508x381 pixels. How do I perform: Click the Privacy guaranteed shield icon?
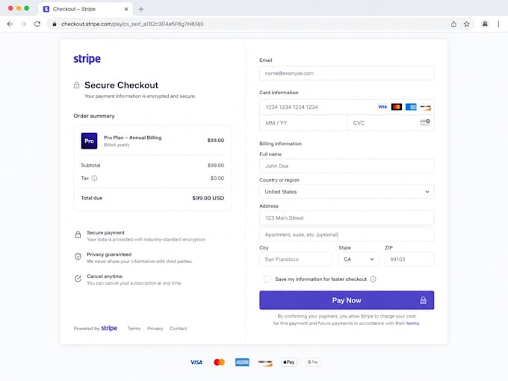78,256
